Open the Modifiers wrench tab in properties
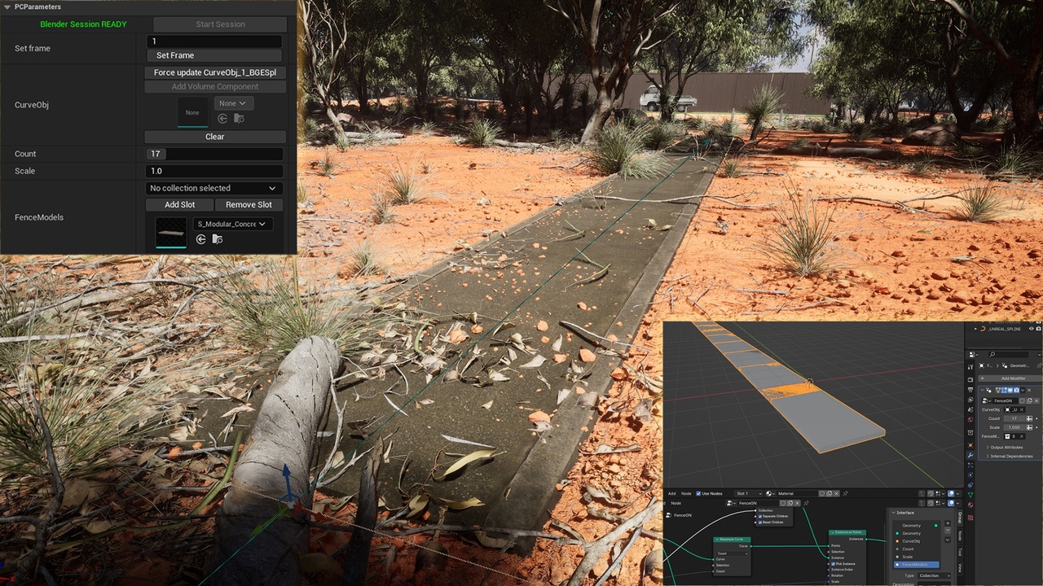The height and width of the screenshot is (586, 1043). [970, 456]
